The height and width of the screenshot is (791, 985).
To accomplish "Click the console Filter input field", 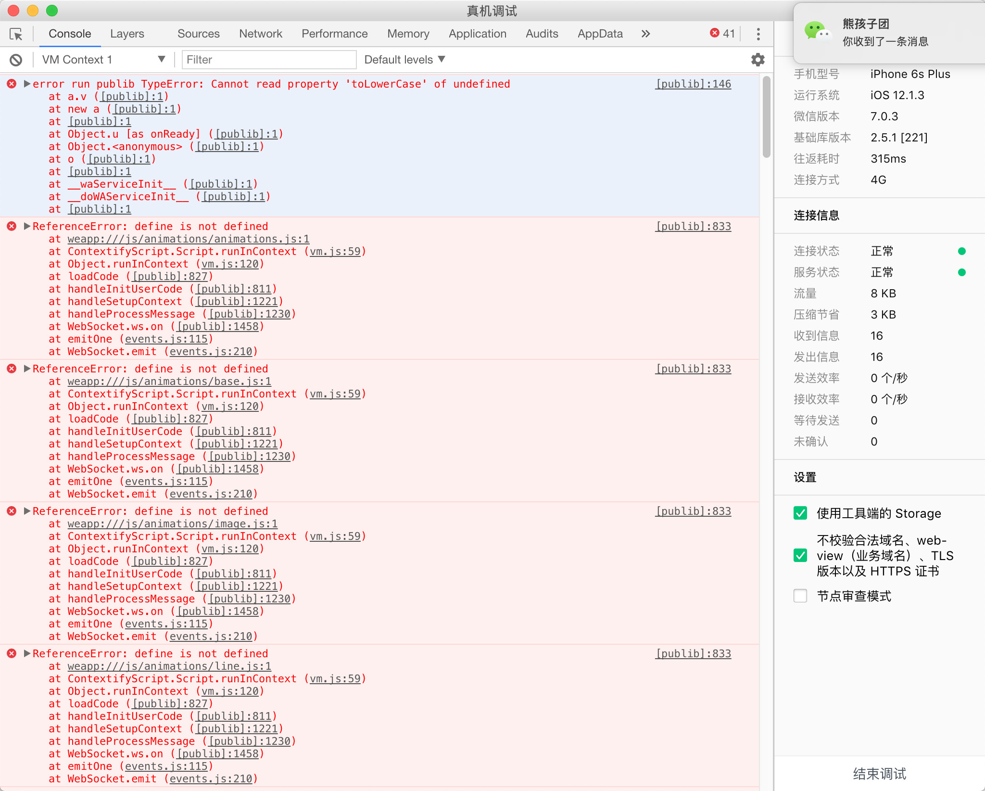I will pyautogui.click(x=269, y=60).
